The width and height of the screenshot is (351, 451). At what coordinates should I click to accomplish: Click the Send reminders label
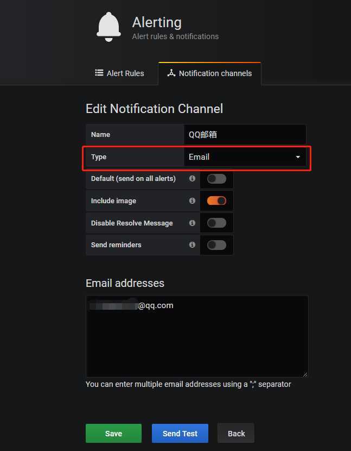tap(116, 245)
